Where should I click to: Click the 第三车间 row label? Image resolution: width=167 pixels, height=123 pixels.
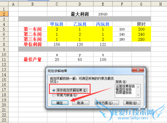coord(33,39)
